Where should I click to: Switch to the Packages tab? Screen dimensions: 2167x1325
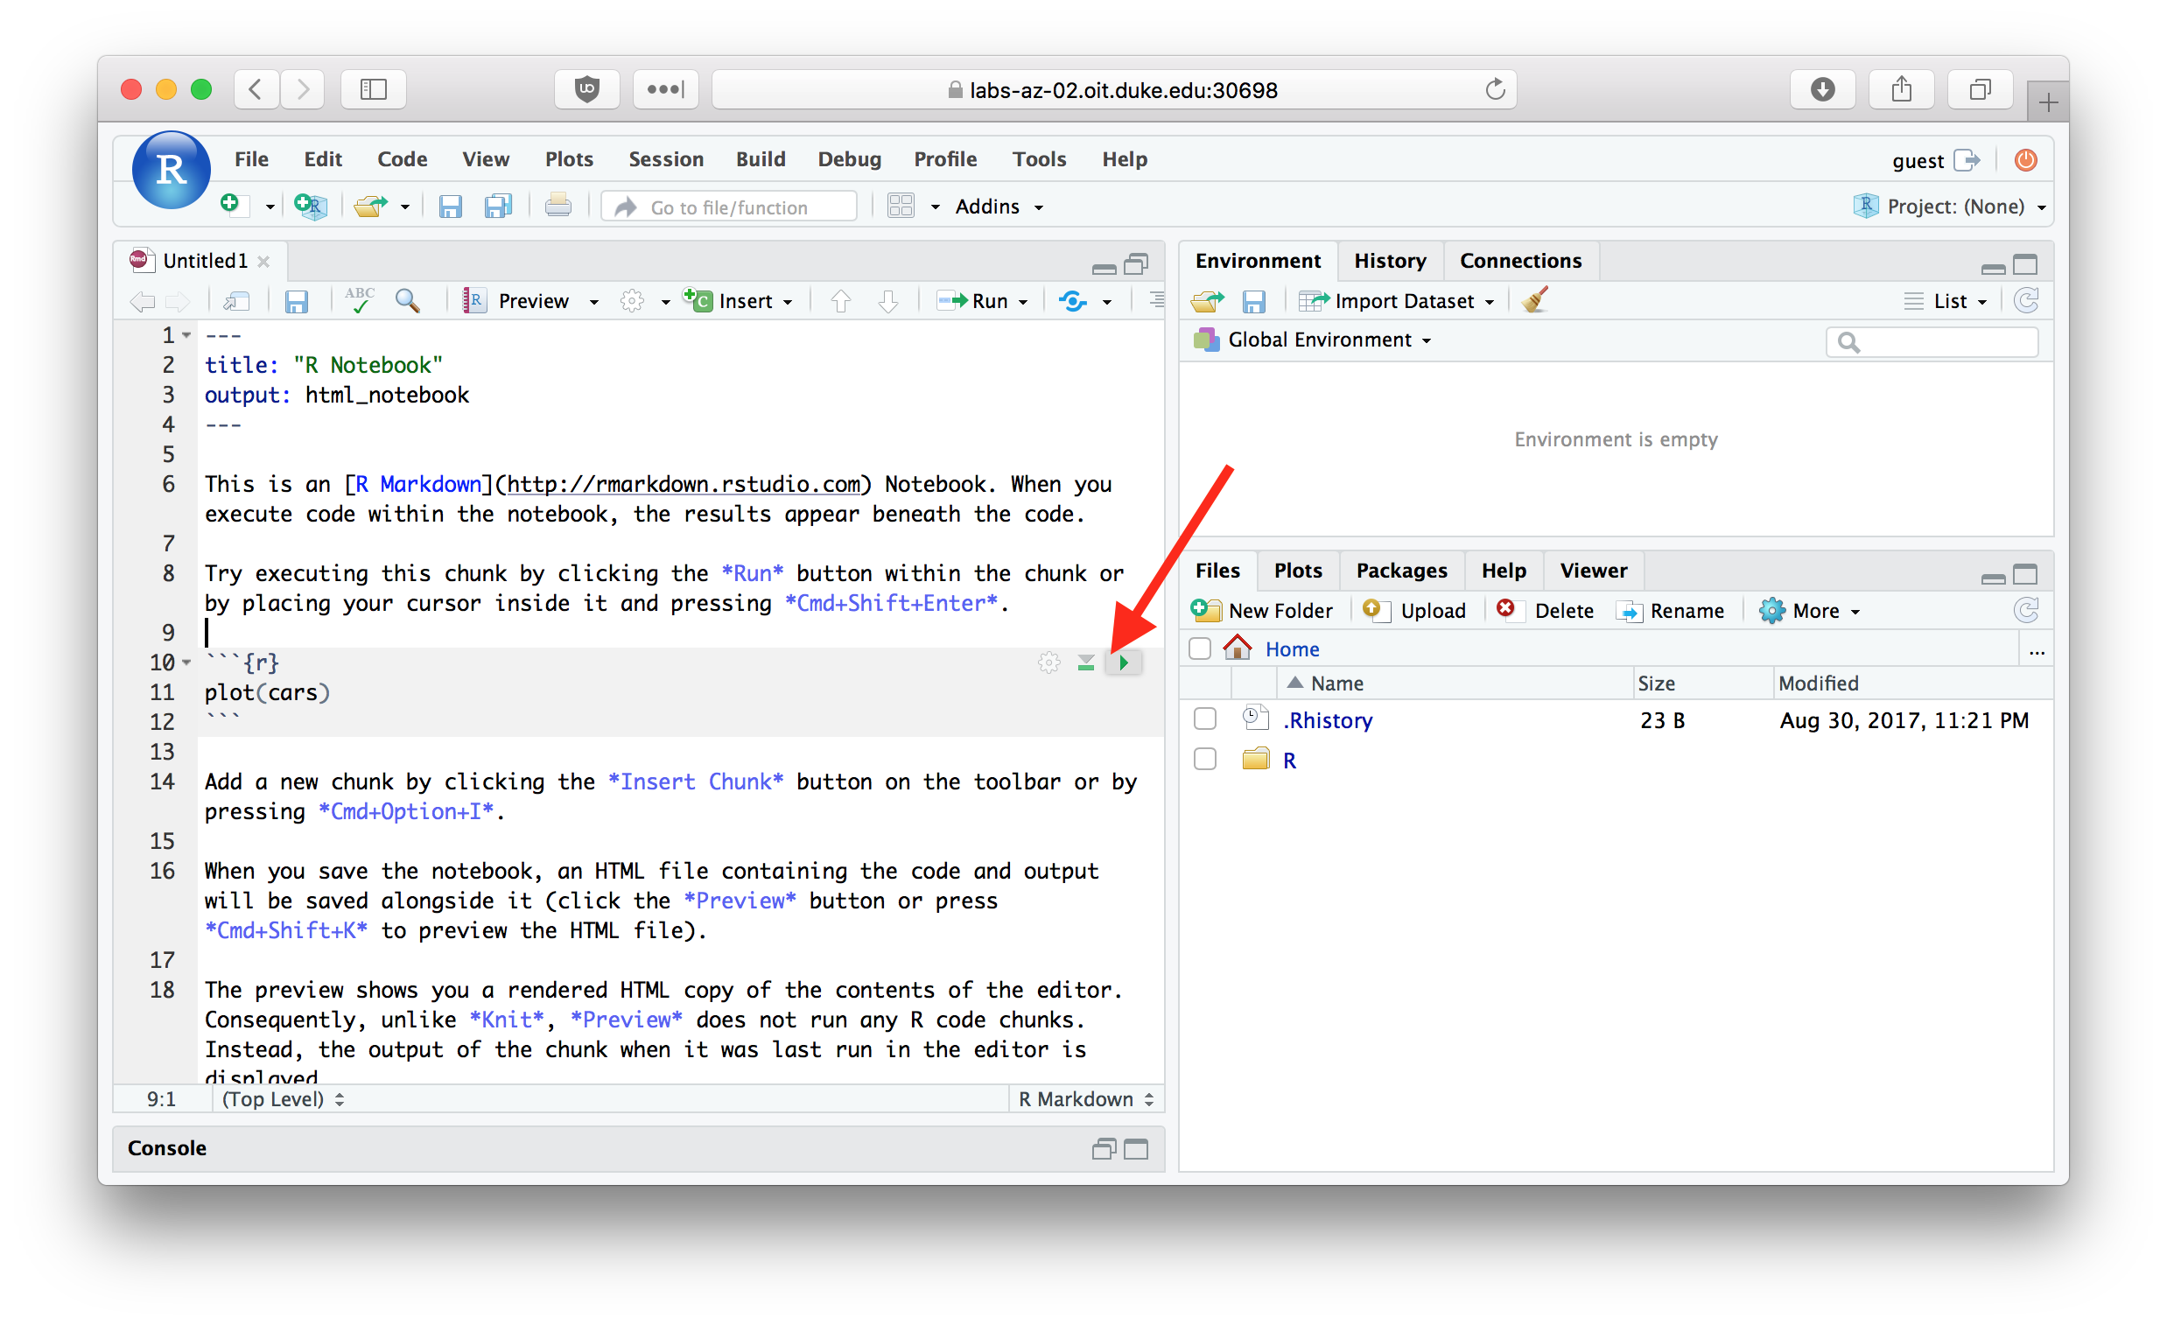pos(1401,571)
